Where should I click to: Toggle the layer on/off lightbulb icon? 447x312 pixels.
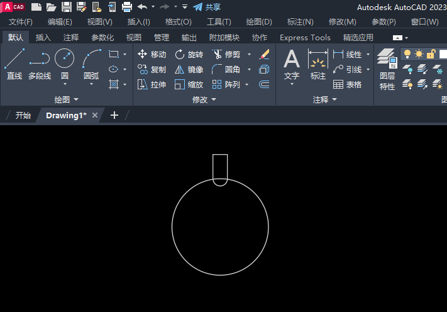[x=407, y=54]
